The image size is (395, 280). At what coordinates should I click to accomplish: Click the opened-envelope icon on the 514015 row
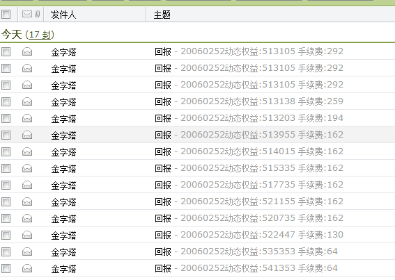[x=27, y=151]
